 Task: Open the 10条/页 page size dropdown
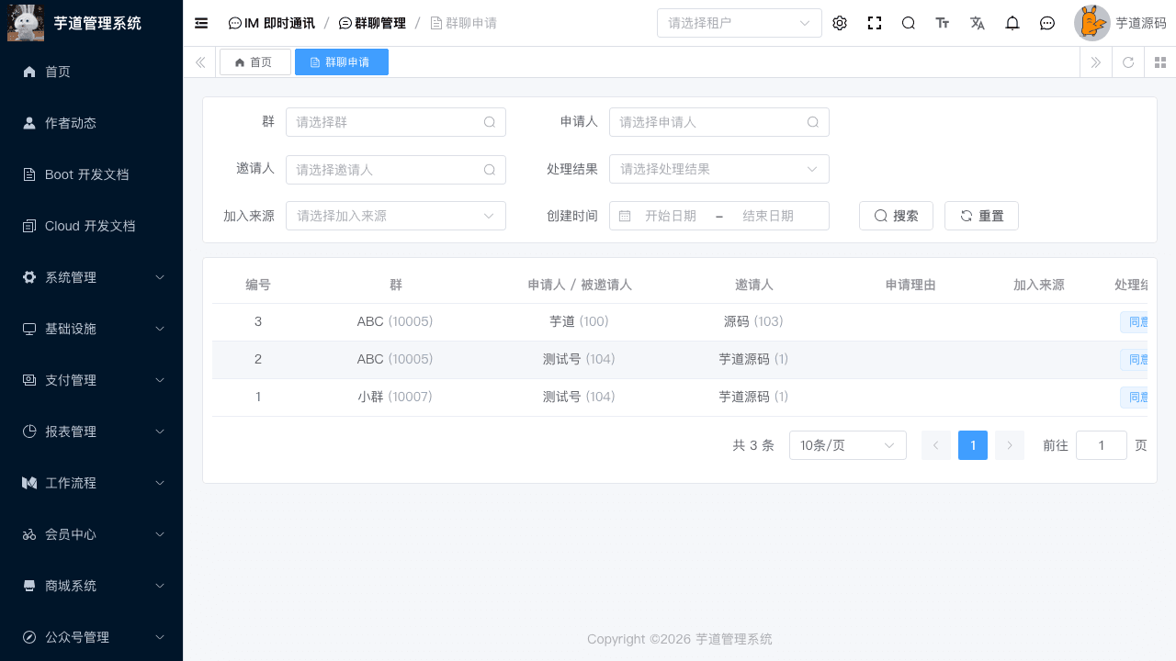click(848, 445)
